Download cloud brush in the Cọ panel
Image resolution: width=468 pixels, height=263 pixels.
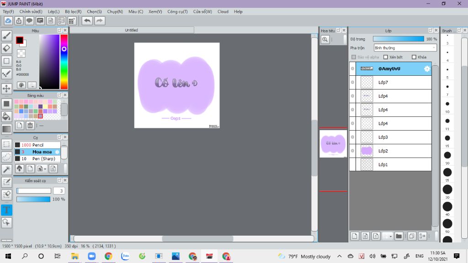[19, 169]
